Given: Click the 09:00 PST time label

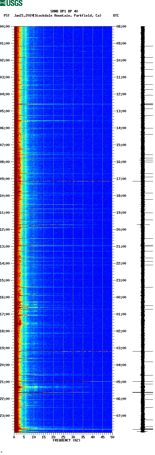Looking at the screenshot, I should click(x=5, y=179).
